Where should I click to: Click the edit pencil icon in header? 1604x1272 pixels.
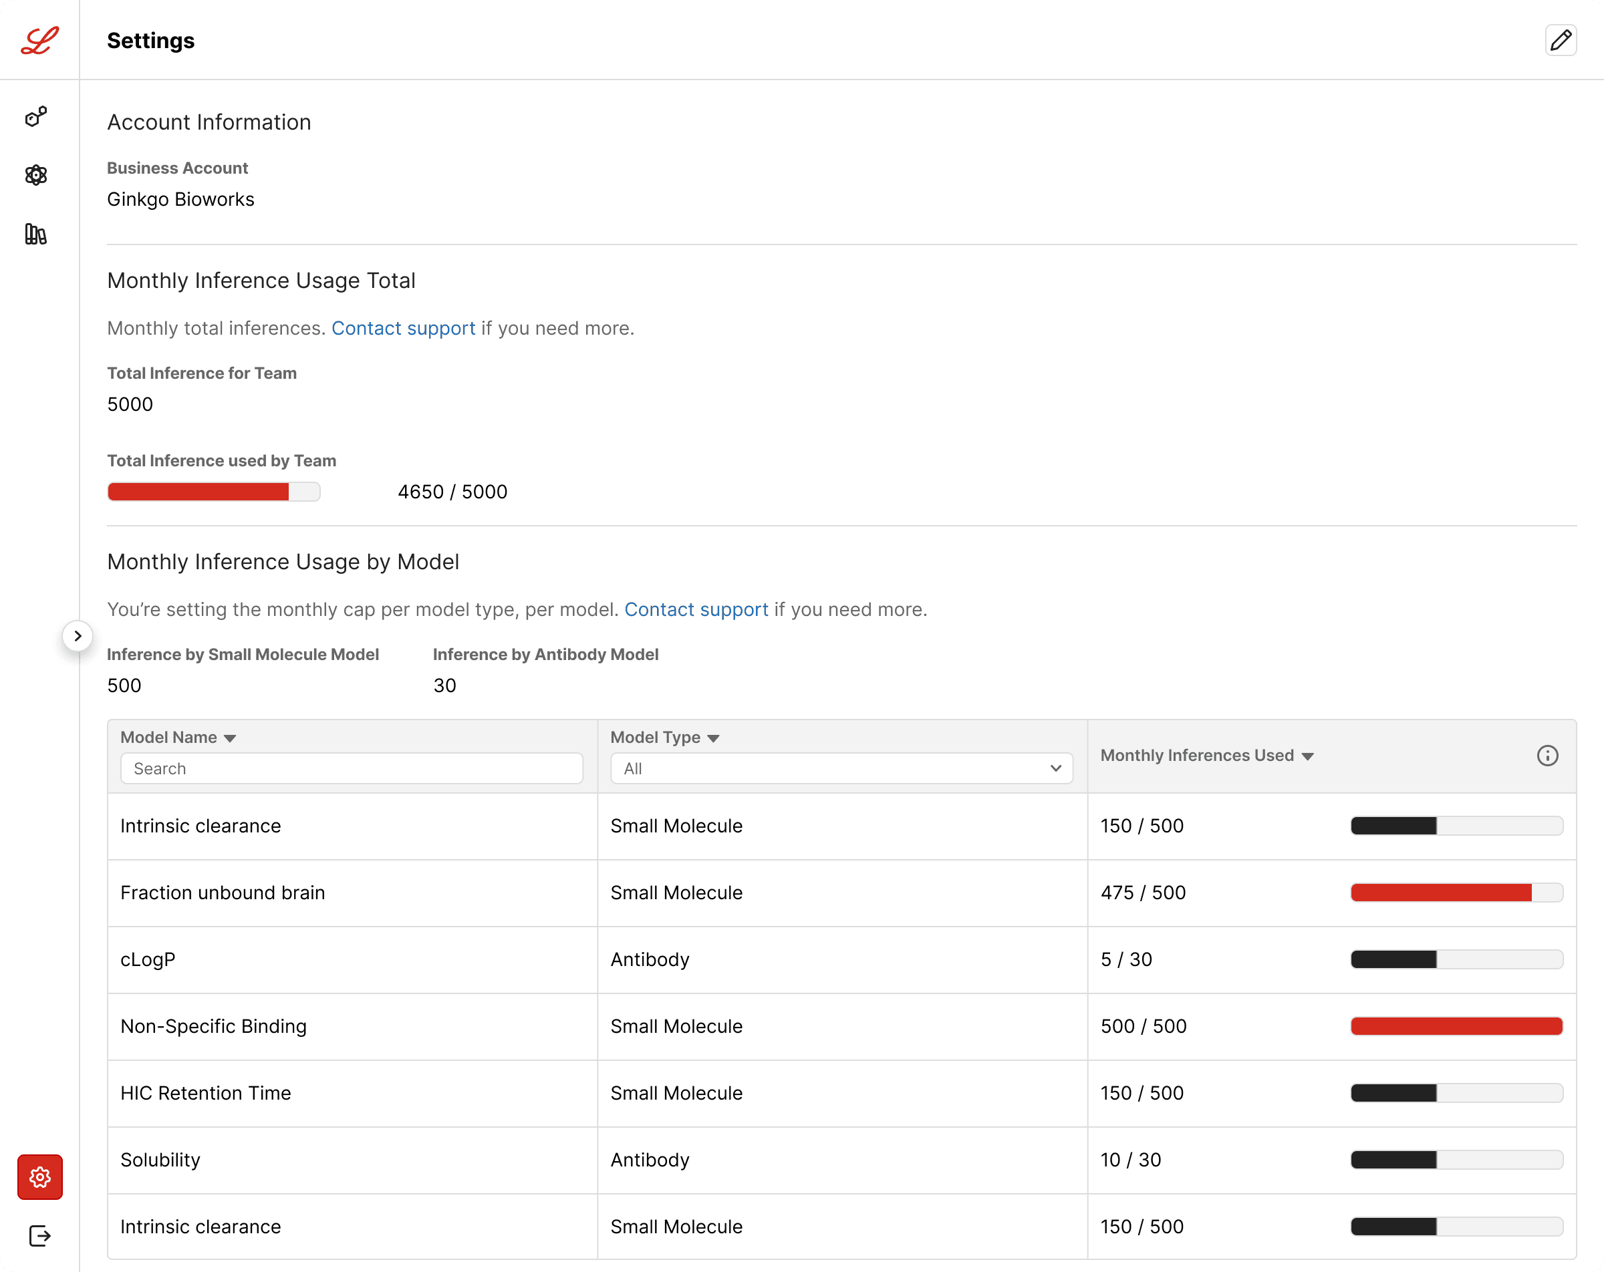(x=1560, y=40)
